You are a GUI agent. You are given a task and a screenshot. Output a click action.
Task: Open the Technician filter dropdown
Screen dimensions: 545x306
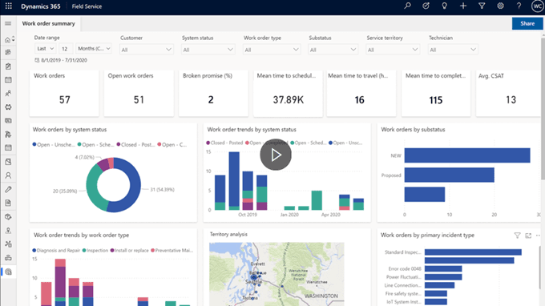[453, 50]
